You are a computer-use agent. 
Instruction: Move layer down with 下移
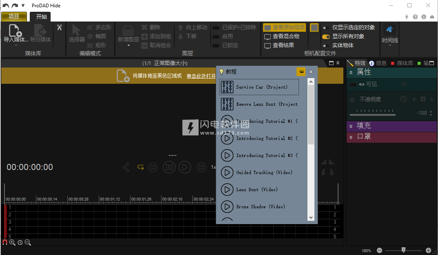point(187,36)
